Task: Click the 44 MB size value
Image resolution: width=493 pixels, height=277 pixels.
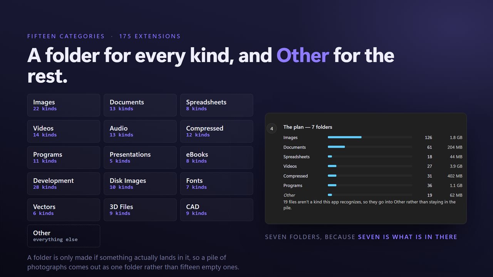Action: 456,157
